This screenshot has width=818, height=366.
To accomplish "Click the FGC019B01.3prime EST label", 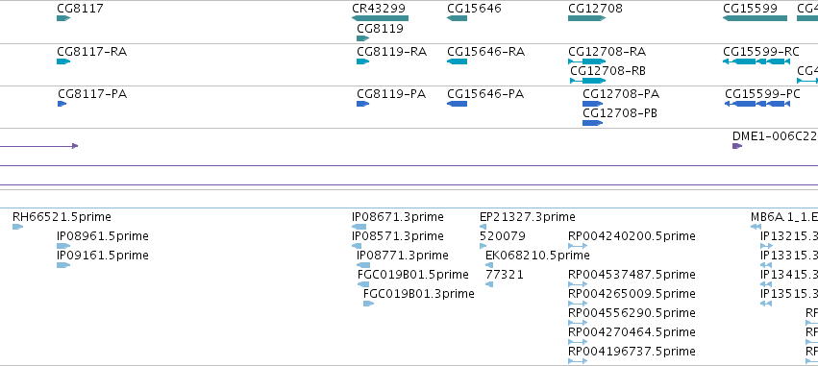I will (419, 294).
